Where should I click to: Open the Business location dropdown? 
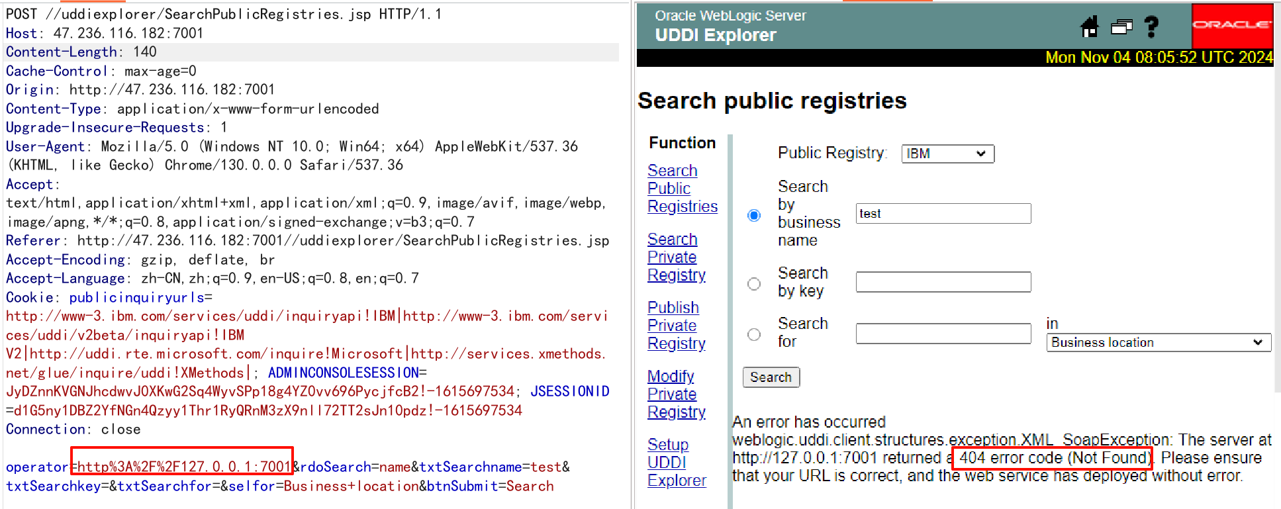1159,342
